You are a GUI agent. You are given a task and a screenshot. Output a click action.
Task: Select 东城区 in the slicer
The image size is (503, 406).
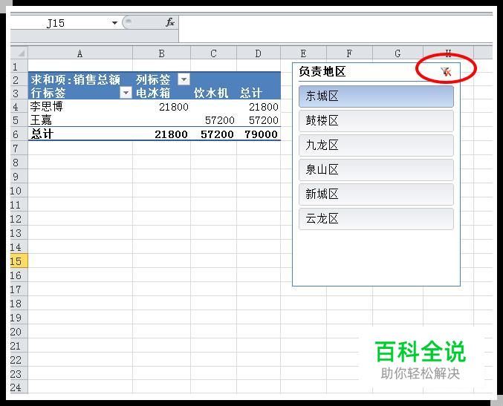(x=376, y=96)
